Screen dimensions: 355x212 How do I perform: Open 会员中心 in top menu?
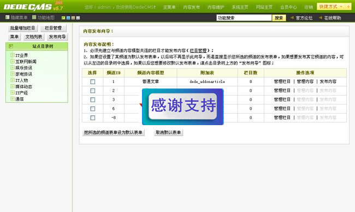pyautogui.click(x=288, y=7)
